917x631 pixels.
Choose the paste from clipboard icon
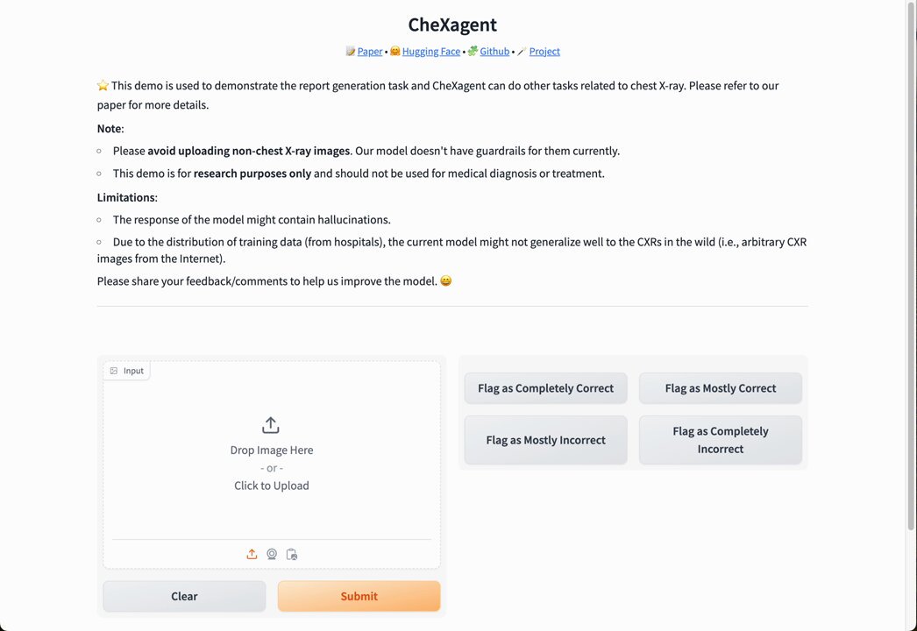[x=292, y=554]
